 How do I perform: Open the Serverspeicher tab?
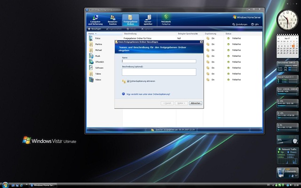pos(148,20)
